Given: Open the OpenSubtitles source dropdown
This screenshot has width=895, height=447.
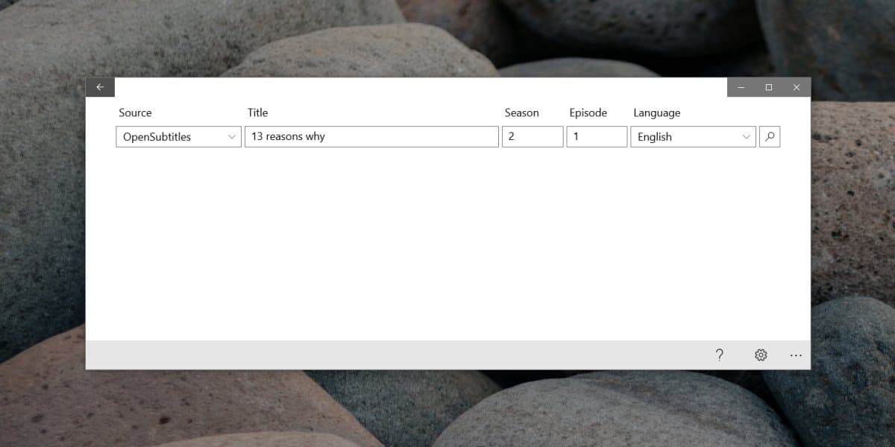Looking at the screenshot, I should click(179, 136).
